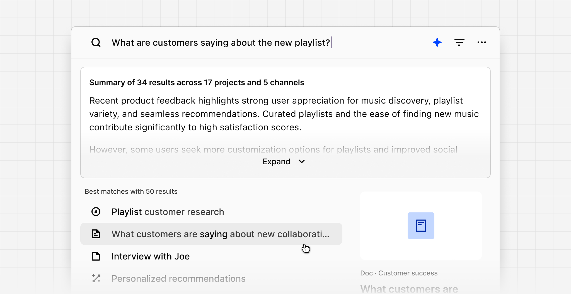Open the search filter icon
Viewport: 571px width, 294px height.
459,42
